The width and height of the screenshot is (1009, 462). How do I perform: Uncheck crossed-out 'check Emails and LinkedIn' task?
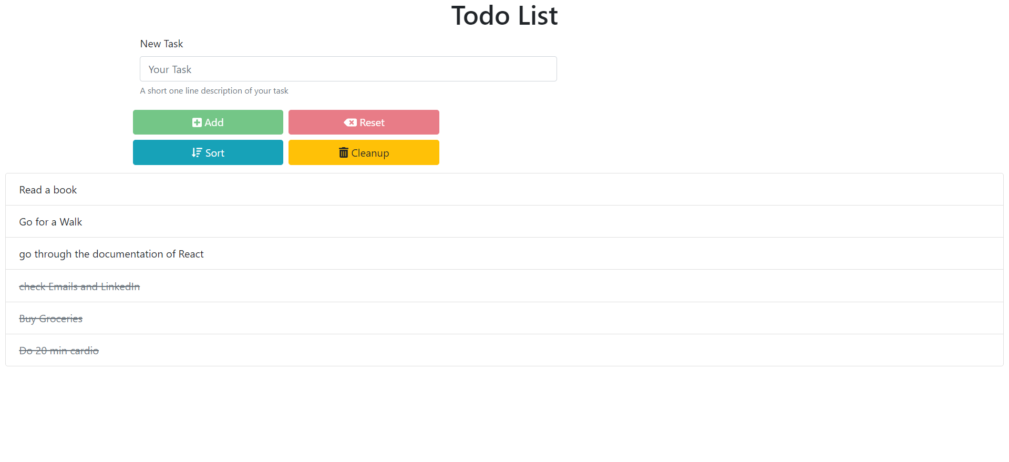click(504, 286)
